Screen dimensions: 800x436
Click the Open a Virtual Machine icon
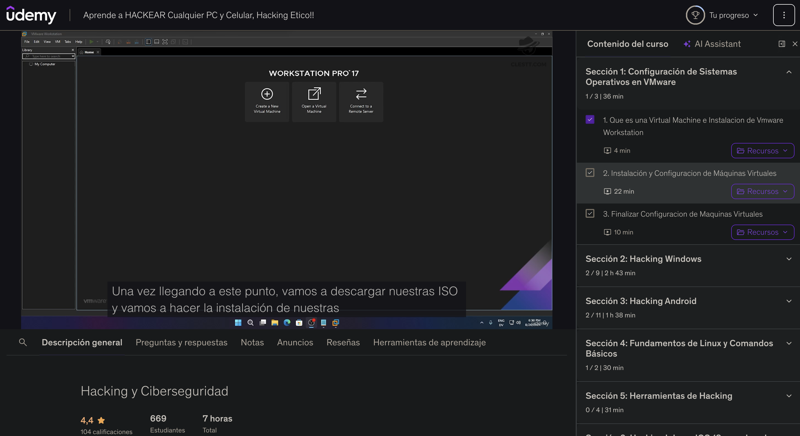(314, 94)
